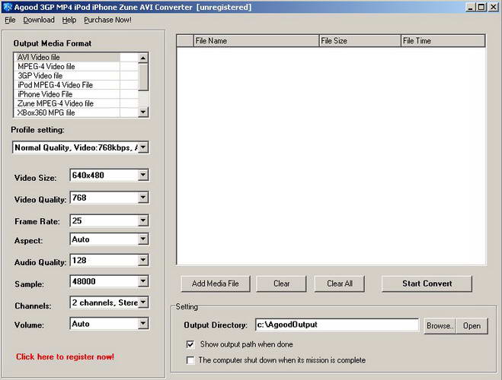Expand the Volume dropdown
Image resolution: width=502 pixels, height=380 pixels.
pos(143,324)
